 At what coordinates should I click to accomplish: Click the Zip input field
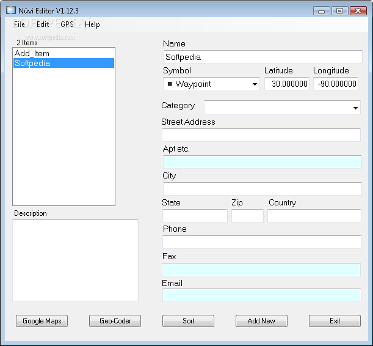[247, 216]
